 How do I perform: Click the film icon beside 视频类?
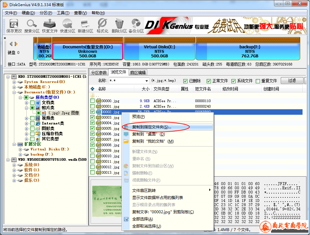(x=38, y=118)
